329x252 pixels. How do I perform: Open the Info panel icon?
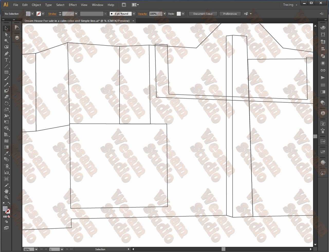click(323, 113)
